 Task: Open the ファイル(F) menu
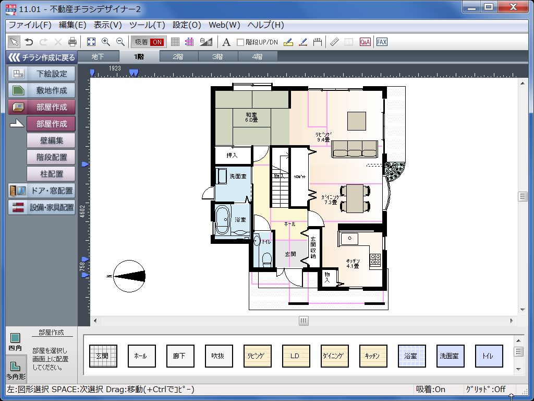point(30,25)
